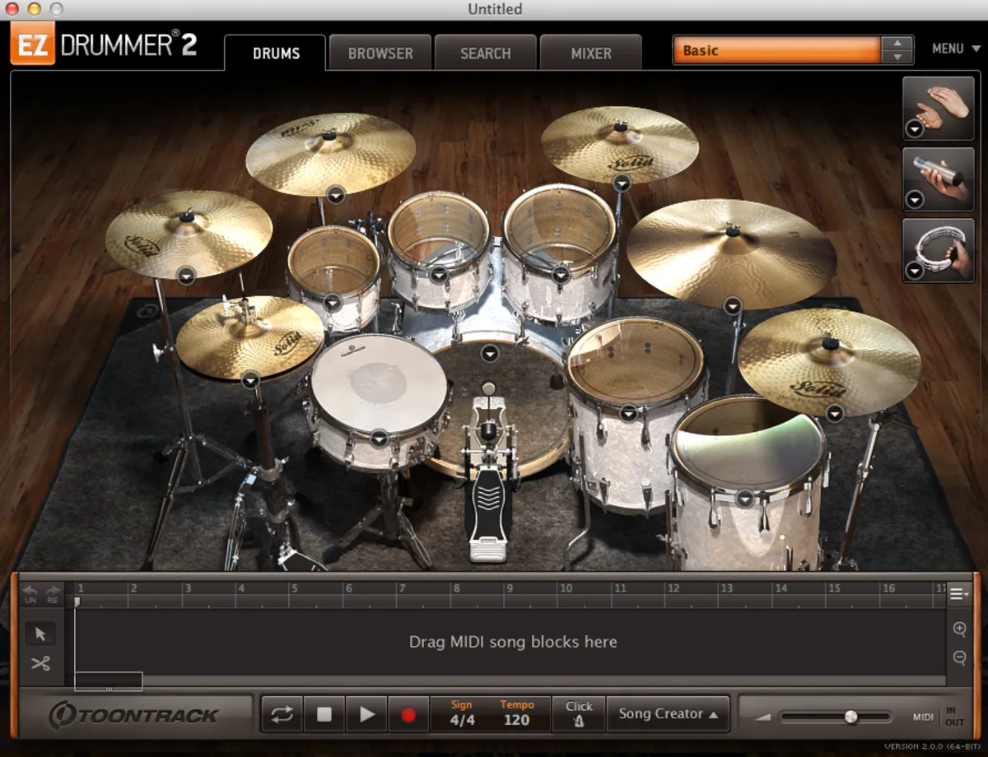Stop playback
The image size is (988, 757).
tap(324, 714)
